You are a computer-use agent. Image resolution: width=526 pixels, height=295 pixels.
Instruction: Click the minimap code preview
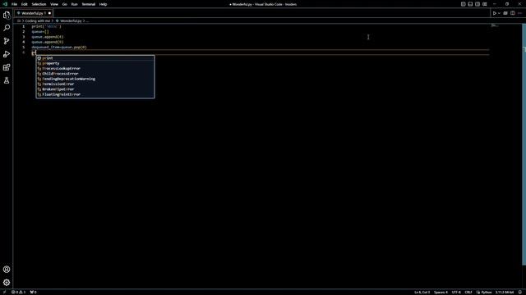tap(495, 25)
